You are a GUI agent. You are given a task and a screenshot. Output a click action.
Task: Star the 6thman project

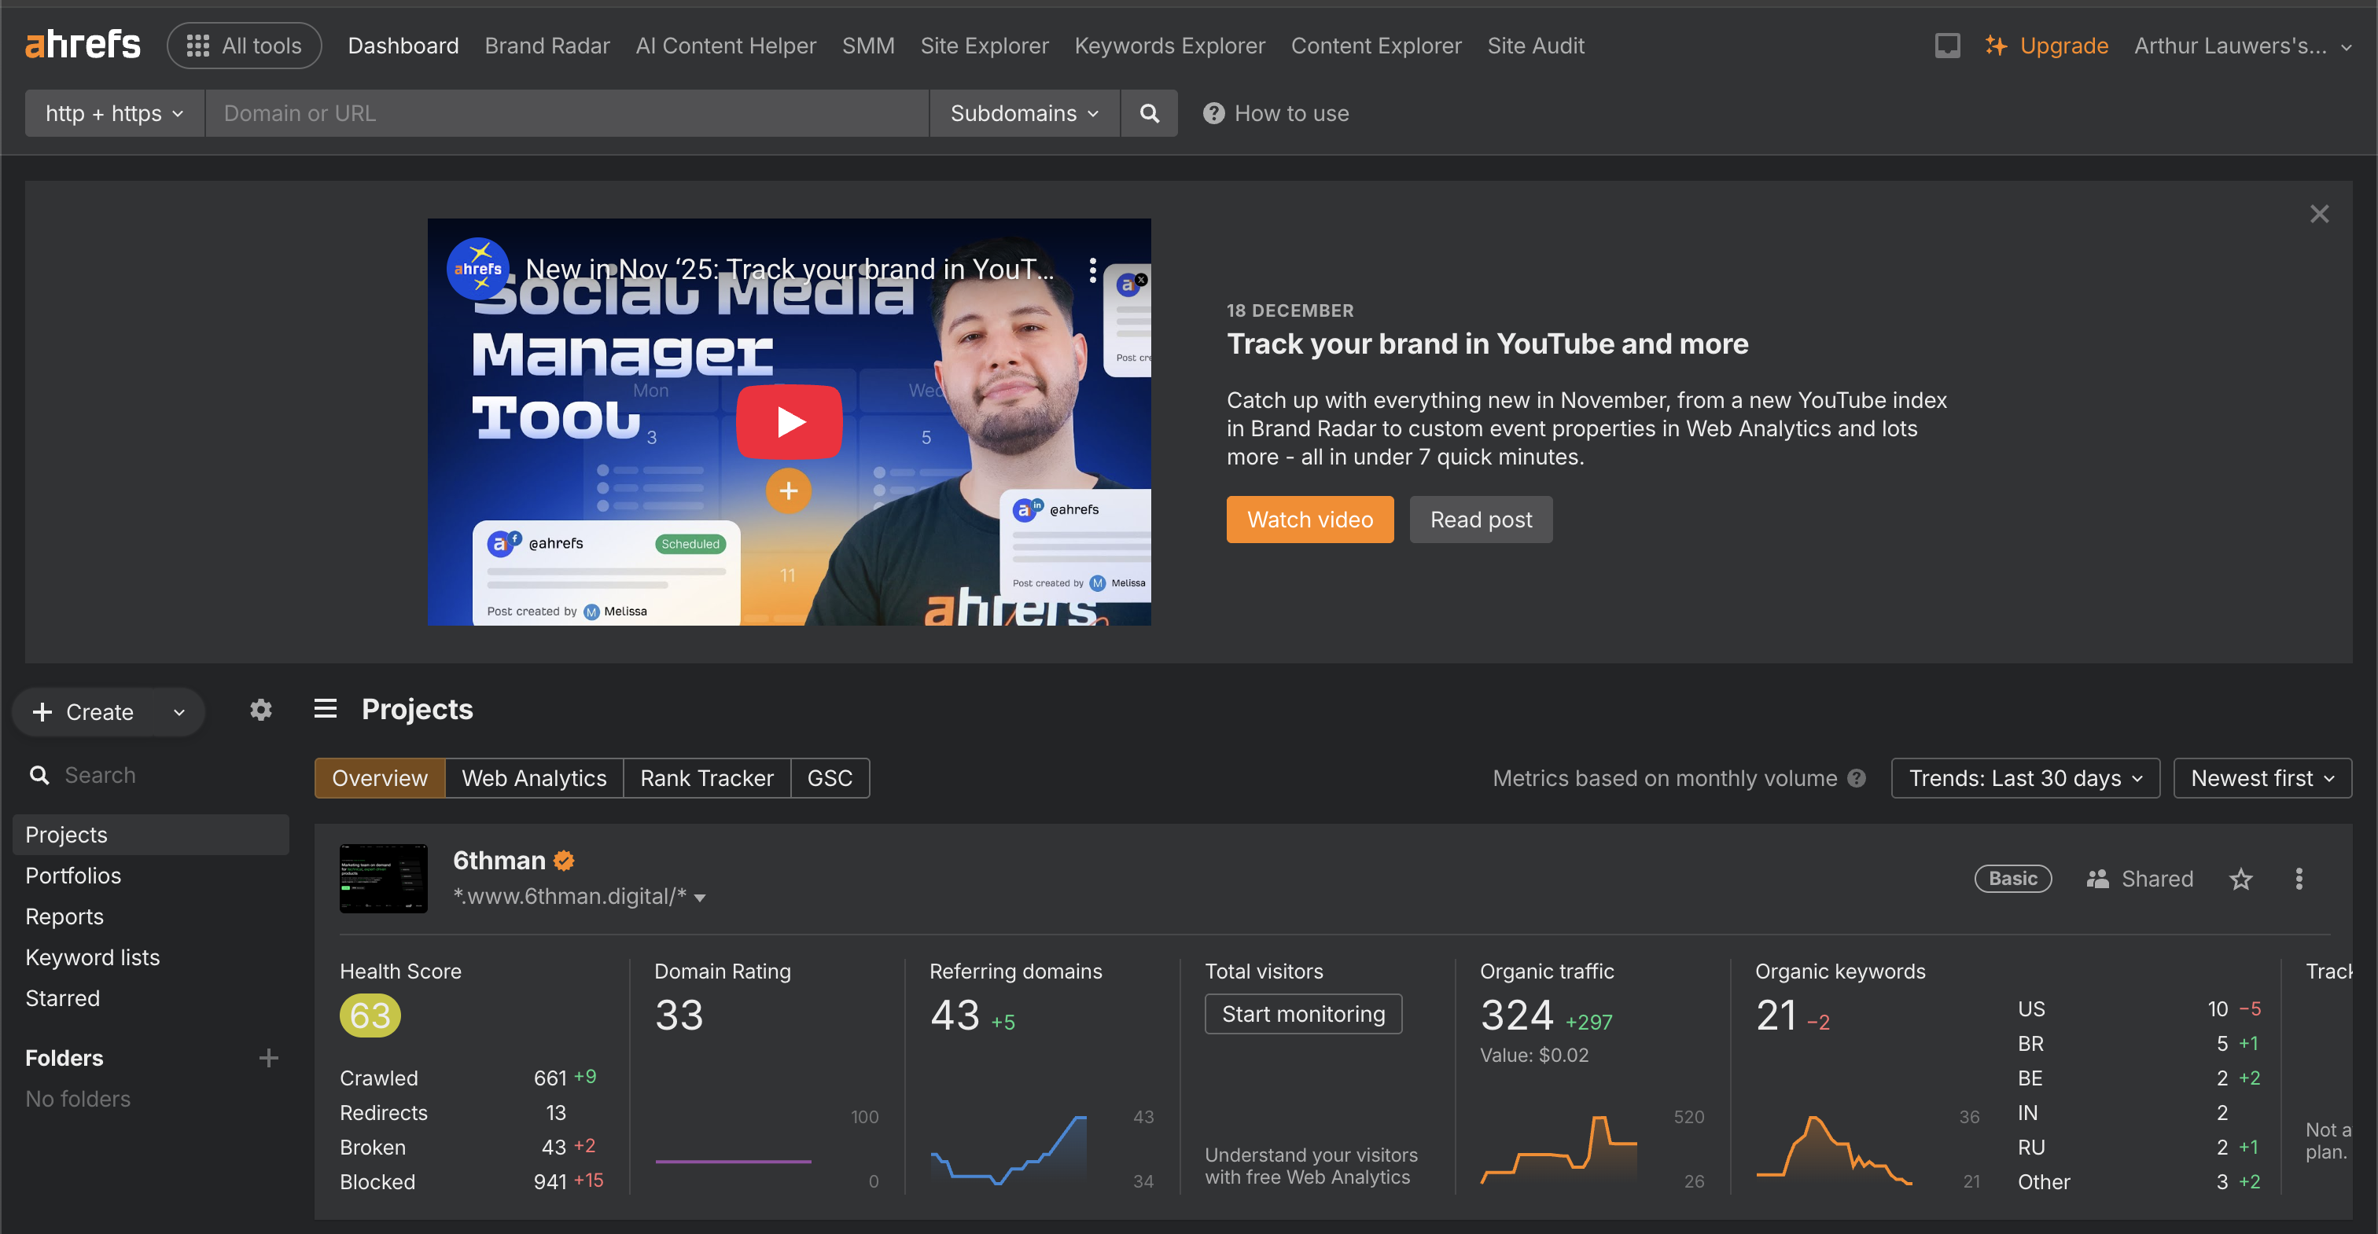point(2240,879)
